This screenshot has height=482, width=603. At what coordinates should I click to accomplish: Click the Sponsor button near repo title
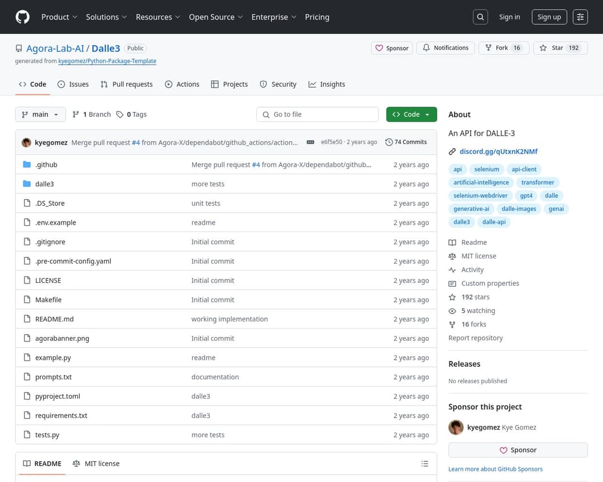click(392, 48)
